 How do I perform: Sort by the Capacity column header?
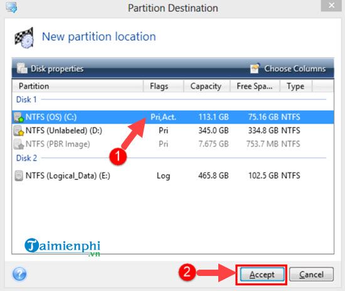click(207, 86)
